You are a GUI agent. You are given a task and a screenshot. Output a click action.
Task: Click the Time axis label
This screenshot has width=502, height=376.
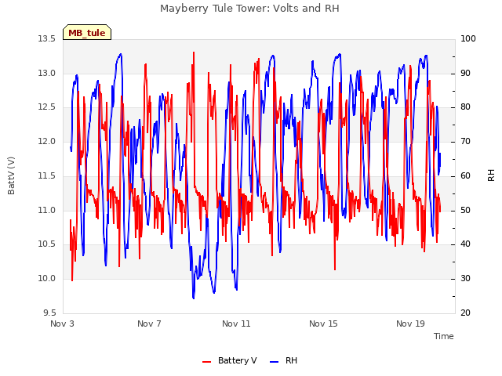(444, 336)
